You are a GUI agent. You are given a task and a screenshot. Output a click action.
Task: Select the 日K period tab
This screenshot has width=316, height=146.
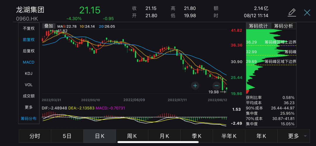pyautogui.click(x=99, y=136)
